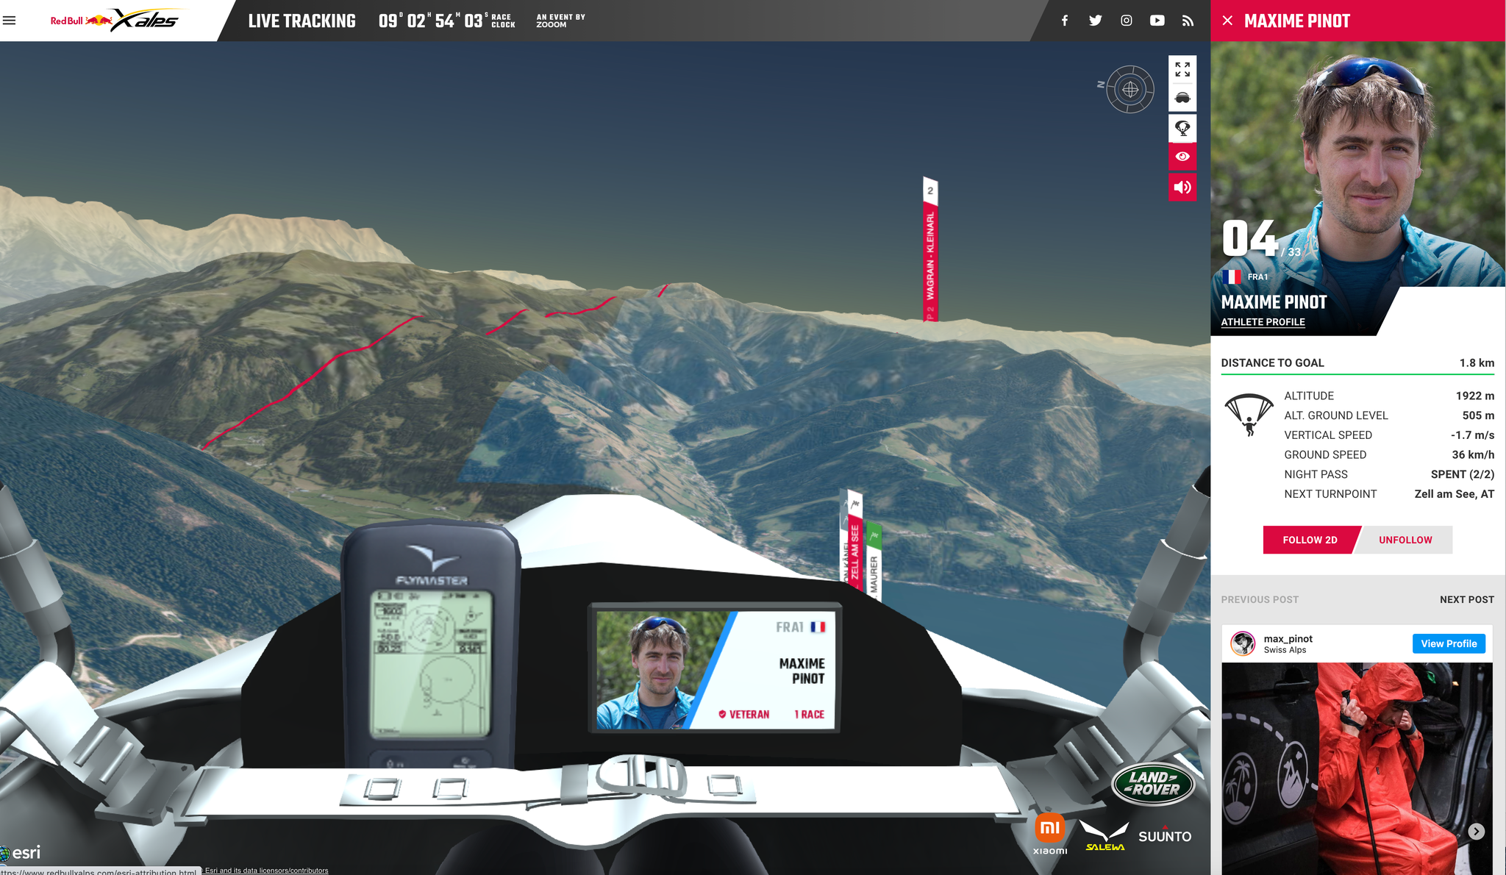The width and height of the screenshot is (1506, 875).
Task: Click the Wagrain-Kleinarl turnpoint flag
Action: click(930, 250)
